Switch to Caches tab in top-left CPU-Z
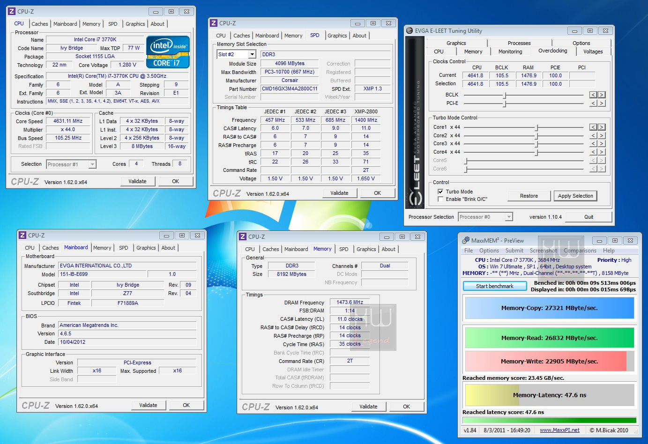Image resolution: width=648 pixels, height=444 pixels. [40, 24]
